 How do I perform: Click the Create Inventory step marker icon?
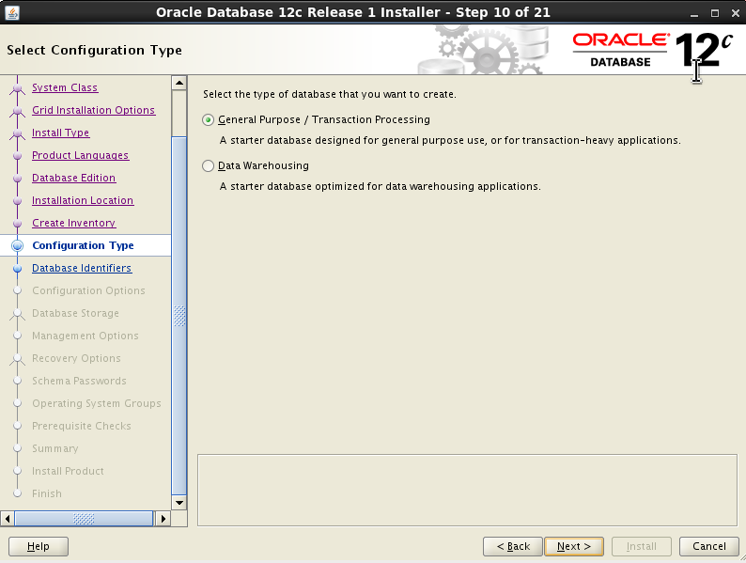pos(18,223)
